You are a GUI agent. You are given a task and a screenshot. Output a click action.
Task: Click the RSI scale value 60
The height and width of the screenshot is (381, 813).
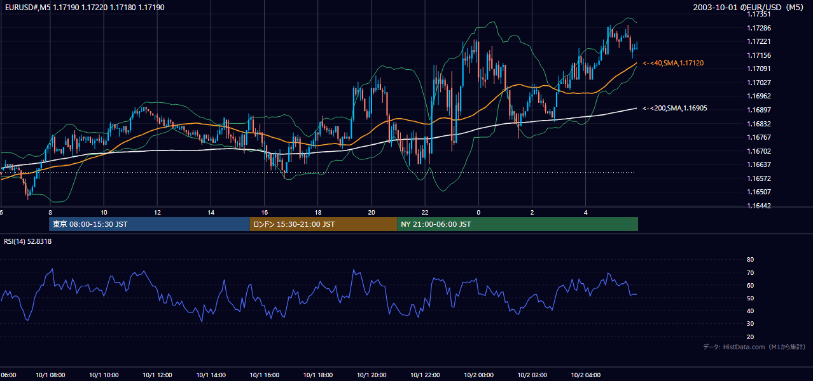click(x=750, y=286)
